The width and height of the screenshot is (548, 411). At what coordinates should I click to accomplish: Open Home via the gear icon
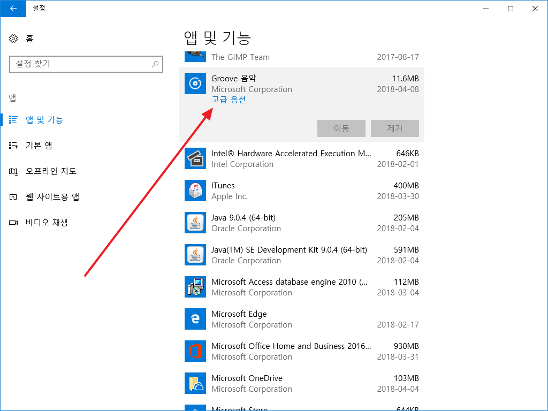[x=13, y=39]
